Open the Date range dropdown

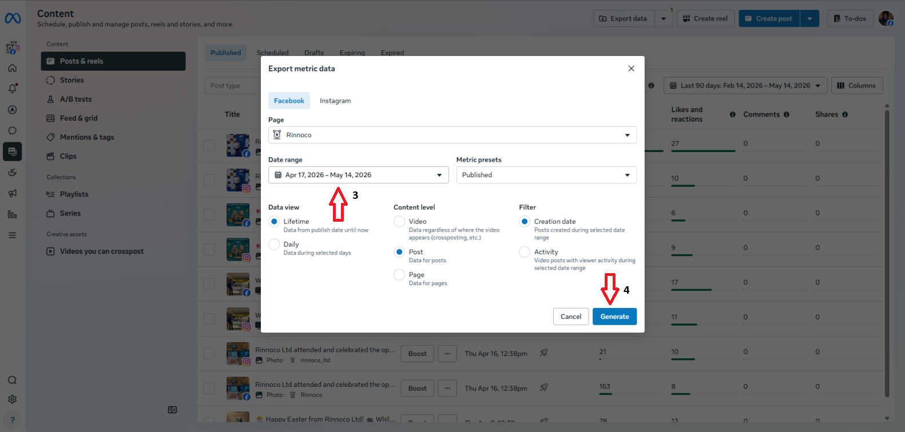click(359, 175)
